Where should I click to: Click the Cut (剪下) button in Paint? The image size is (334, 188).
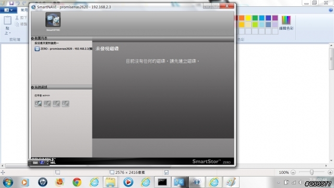tap(21, 18)
